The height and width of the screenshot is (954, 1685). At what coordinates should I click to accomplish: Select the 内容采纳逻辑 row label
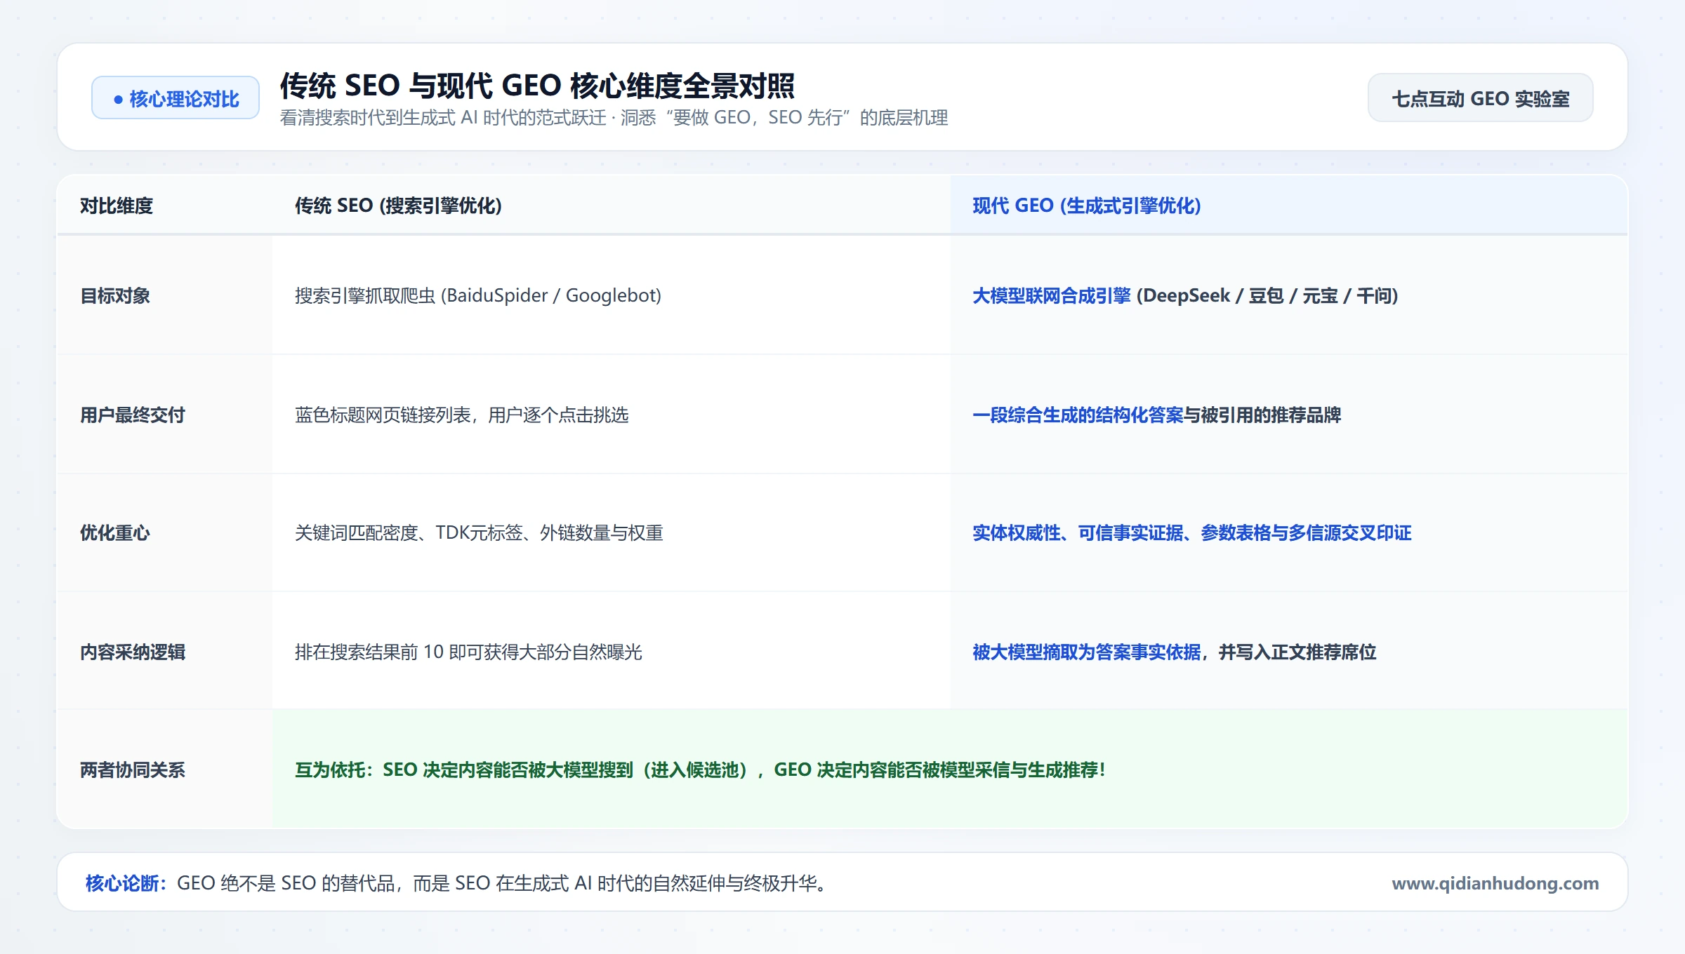(x=133, y=652)
